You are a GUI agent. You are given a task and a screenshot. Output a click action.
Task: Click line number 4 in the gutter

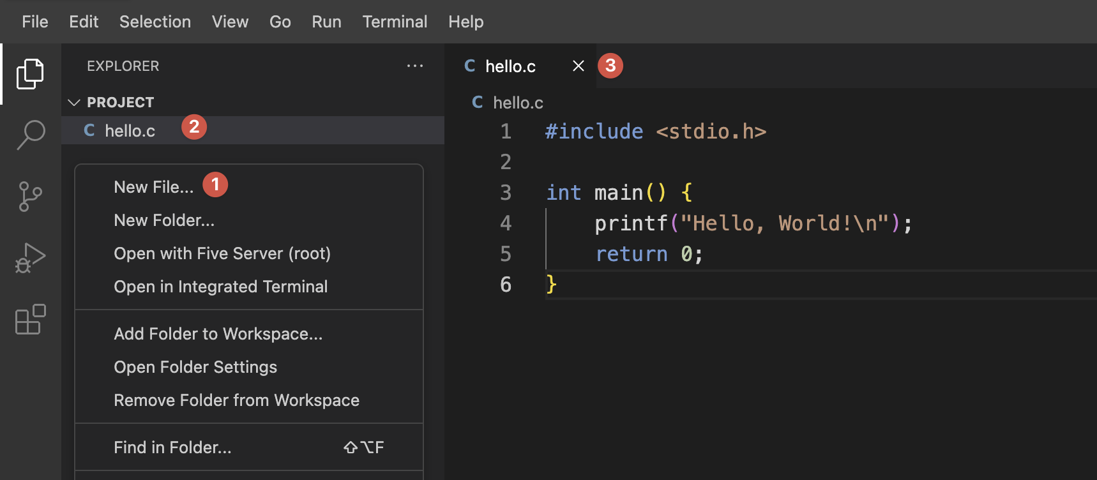pos(506,223)
